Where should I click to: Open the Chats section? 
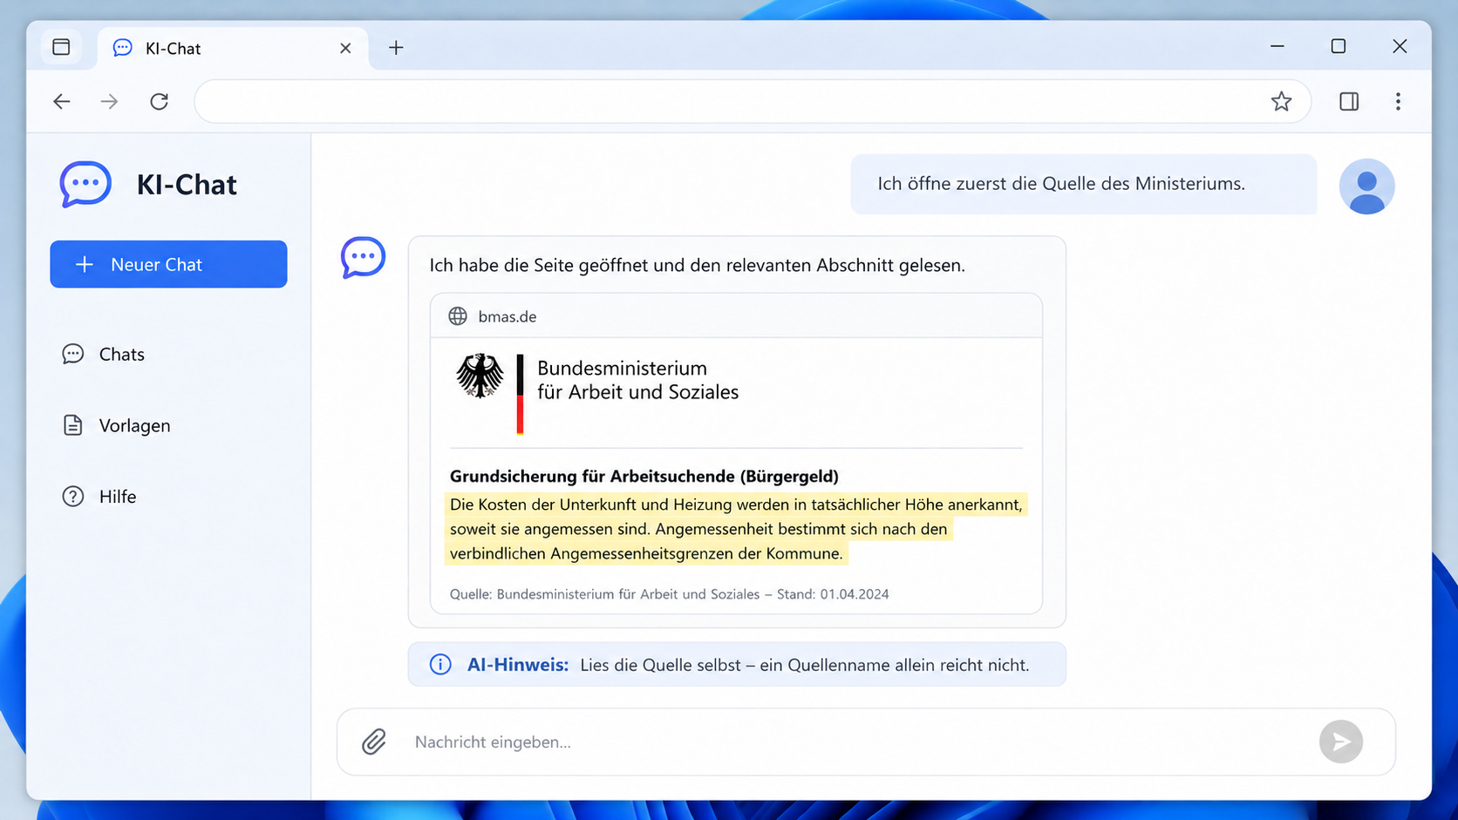(103, 354)
